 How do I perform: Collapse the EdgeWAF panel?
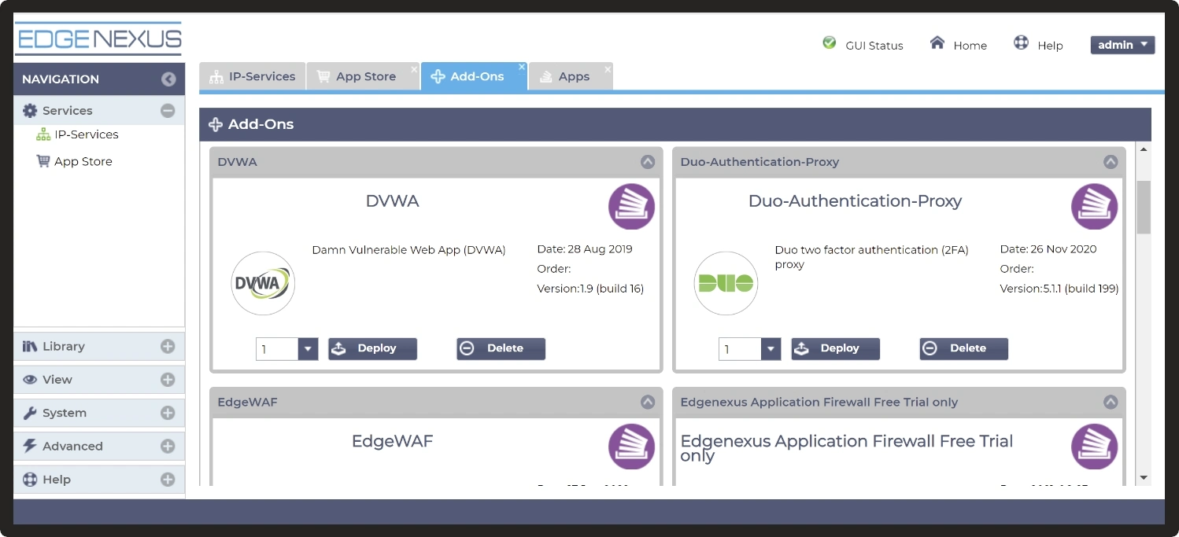(x=648, y=402)
